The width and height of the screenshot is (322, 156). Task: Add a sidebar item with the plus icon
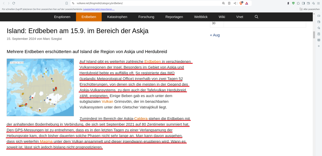pos(319,46)
